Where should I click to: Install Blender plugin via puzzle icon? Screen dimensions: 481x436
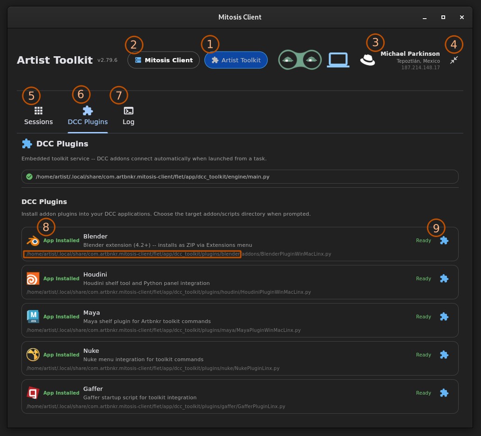(x=444, y=241)
